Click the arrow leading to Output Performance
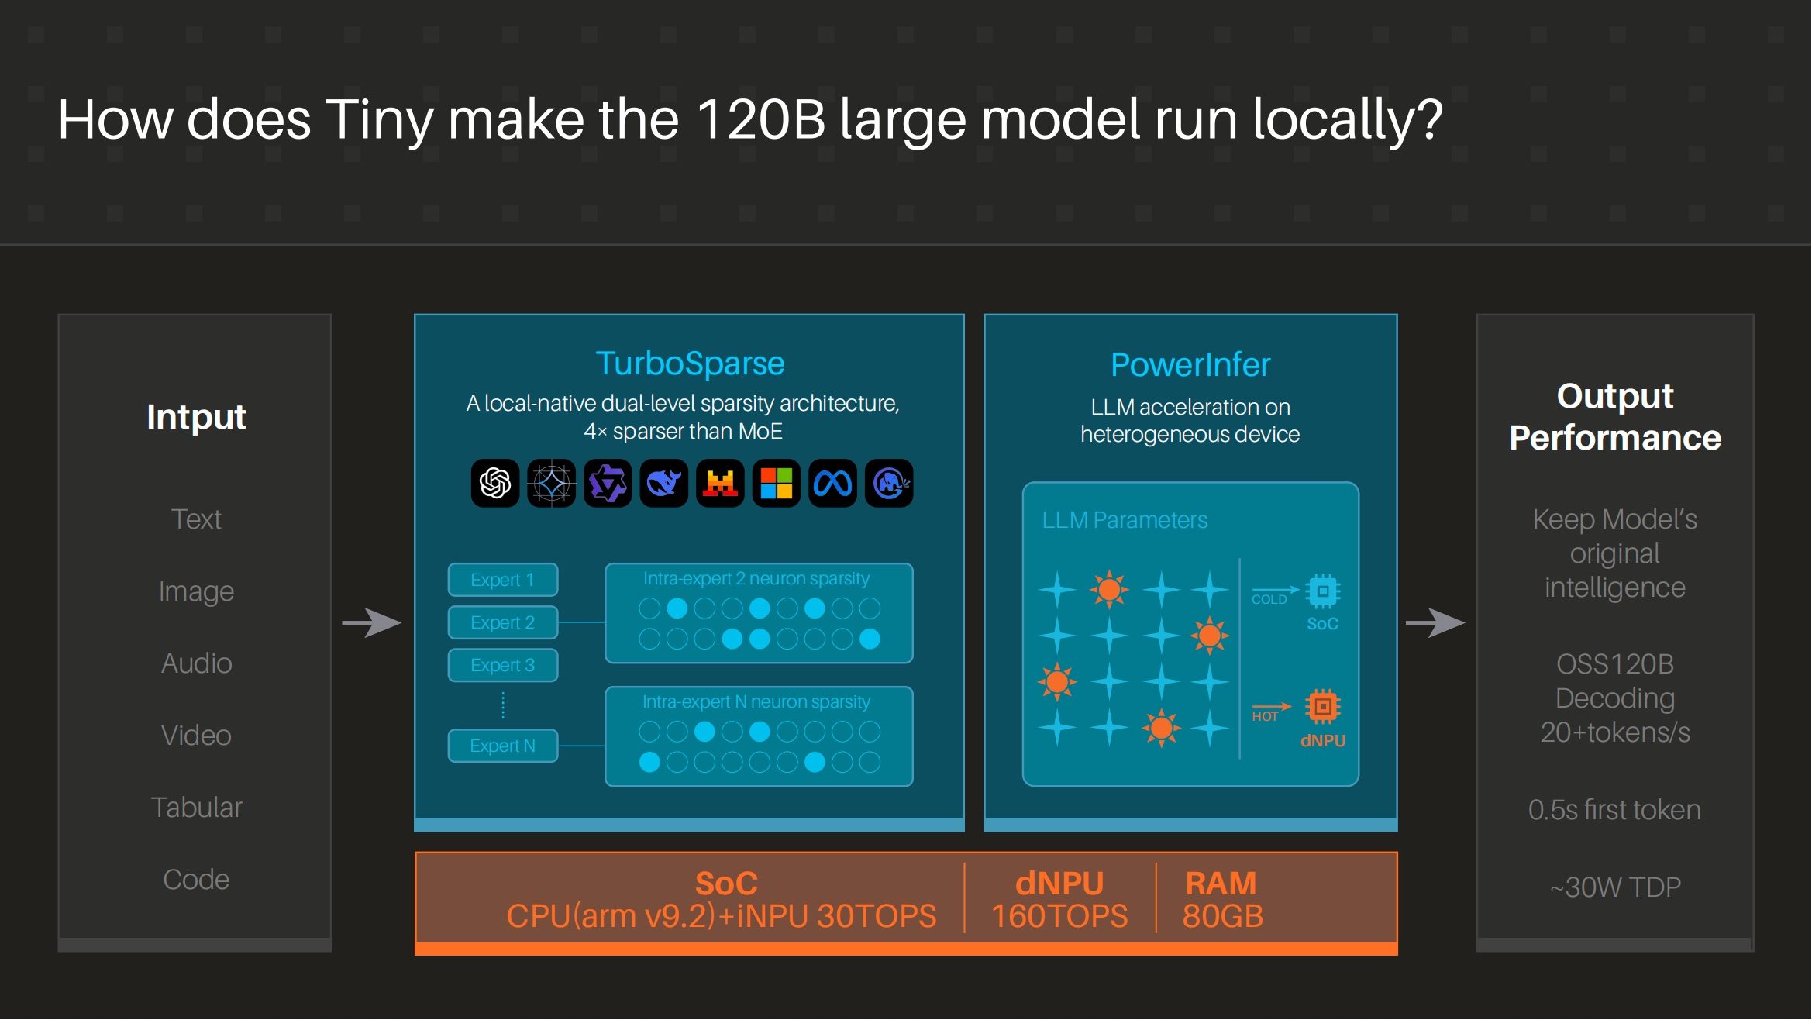The width and height of the screenshot is (1812, 1020). coord(1434,622)
